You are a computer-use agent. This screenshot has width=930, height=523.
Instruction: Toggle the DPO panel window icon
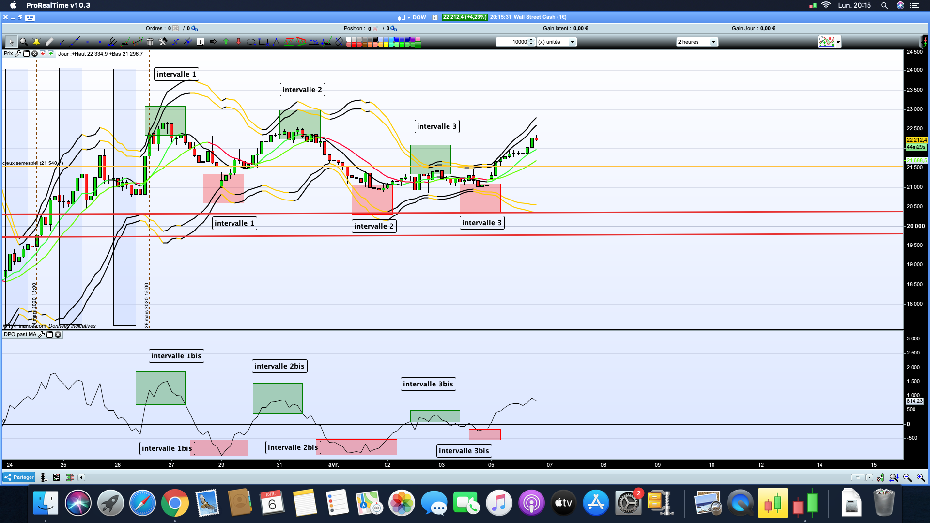coord(49,335)
